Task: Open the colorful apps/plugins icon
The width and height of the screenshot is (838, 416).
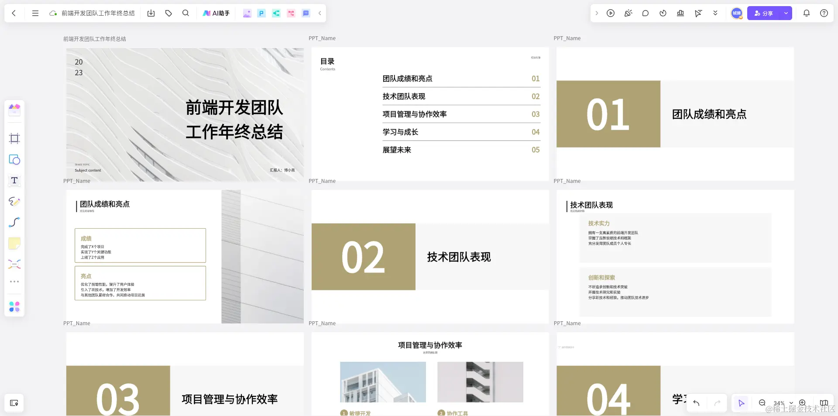Action: pos(14,307)
